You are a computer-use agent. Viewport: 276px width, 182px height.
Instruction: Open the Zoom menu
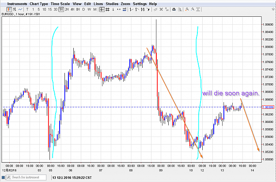click(x=125, y=4)
